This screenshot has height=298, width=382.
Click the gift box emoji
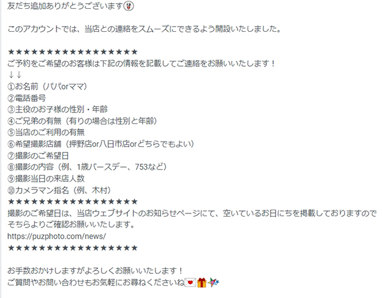pyautogui.click(x=202, y=283)
